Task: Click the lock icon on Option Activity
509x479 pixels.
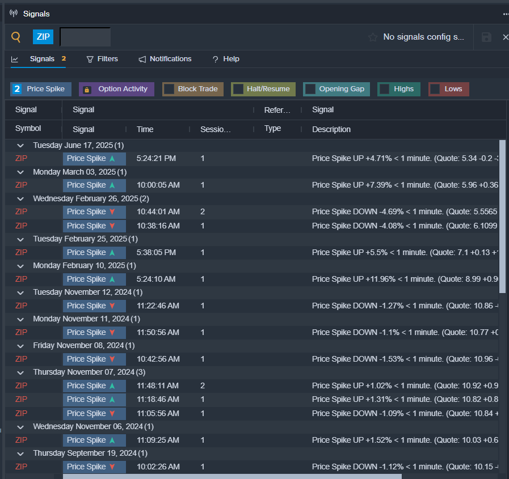Action: click(87, 90)
